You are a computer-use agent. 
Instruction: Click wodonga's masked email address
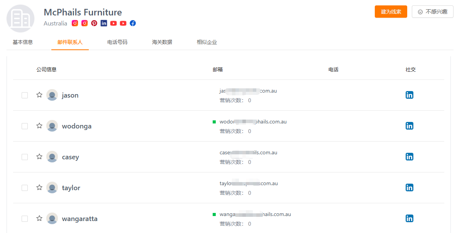(x=253, y=122)
